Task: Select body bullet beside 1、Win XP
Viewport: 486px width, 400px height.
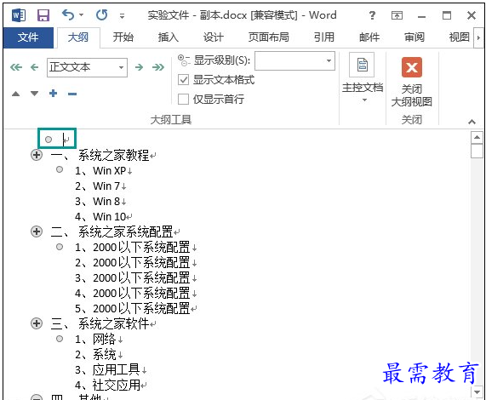Action: pos(60,169)
